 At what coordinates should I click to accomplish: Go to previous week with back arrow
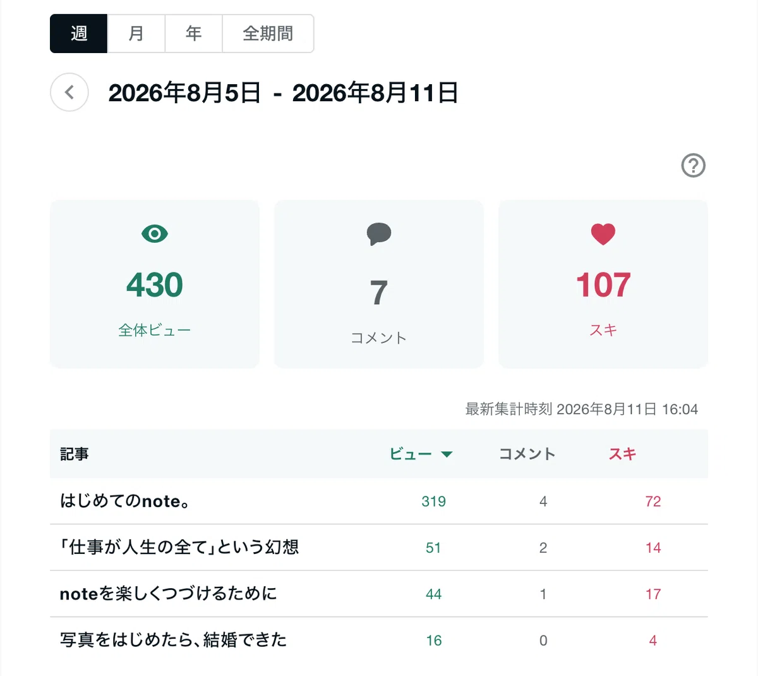69,92
